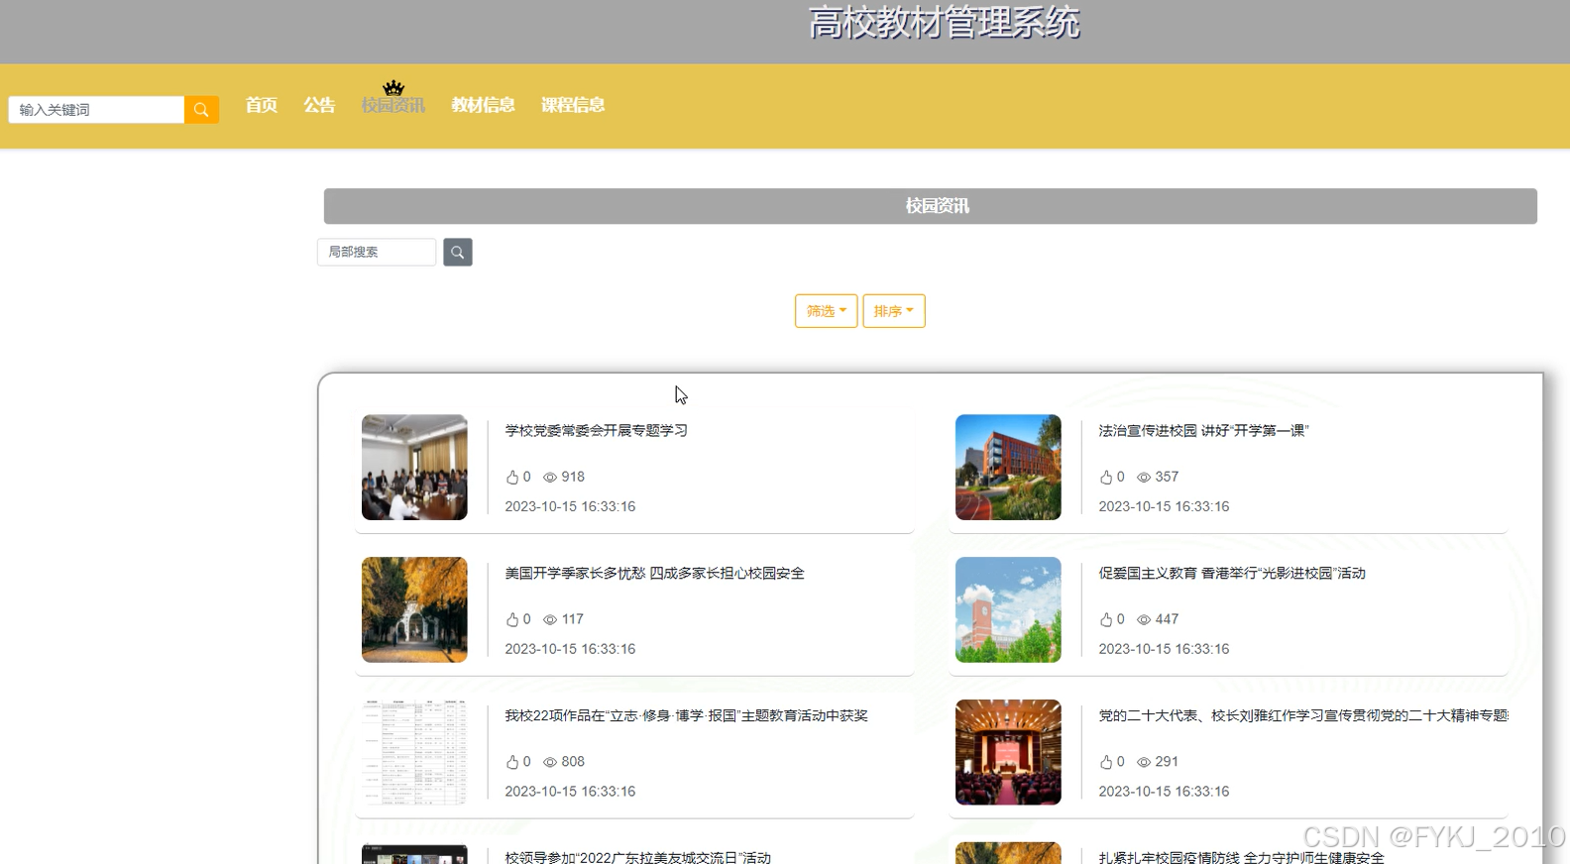Click the view count 808
This screenshot has height=864, width=1570.
tap(573, 762)
